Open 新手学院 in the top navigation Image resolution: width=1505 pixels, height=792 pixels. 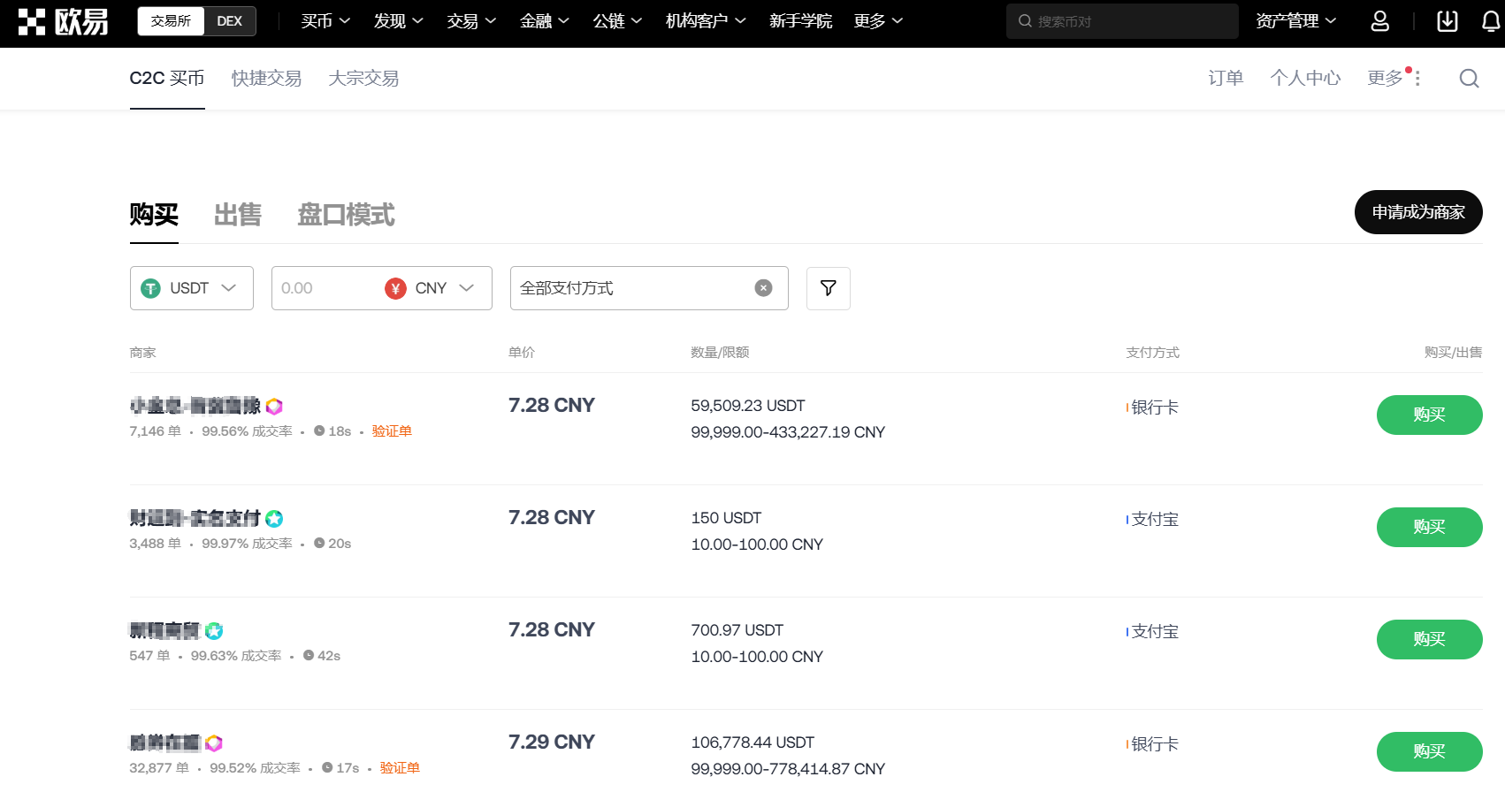[x=800, y=21]
